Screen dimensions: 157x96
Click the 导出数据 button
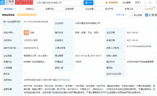[136, 15]
